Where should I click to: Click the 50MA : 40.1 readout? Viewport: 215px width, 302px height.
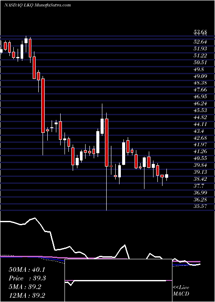coord(27,270)
